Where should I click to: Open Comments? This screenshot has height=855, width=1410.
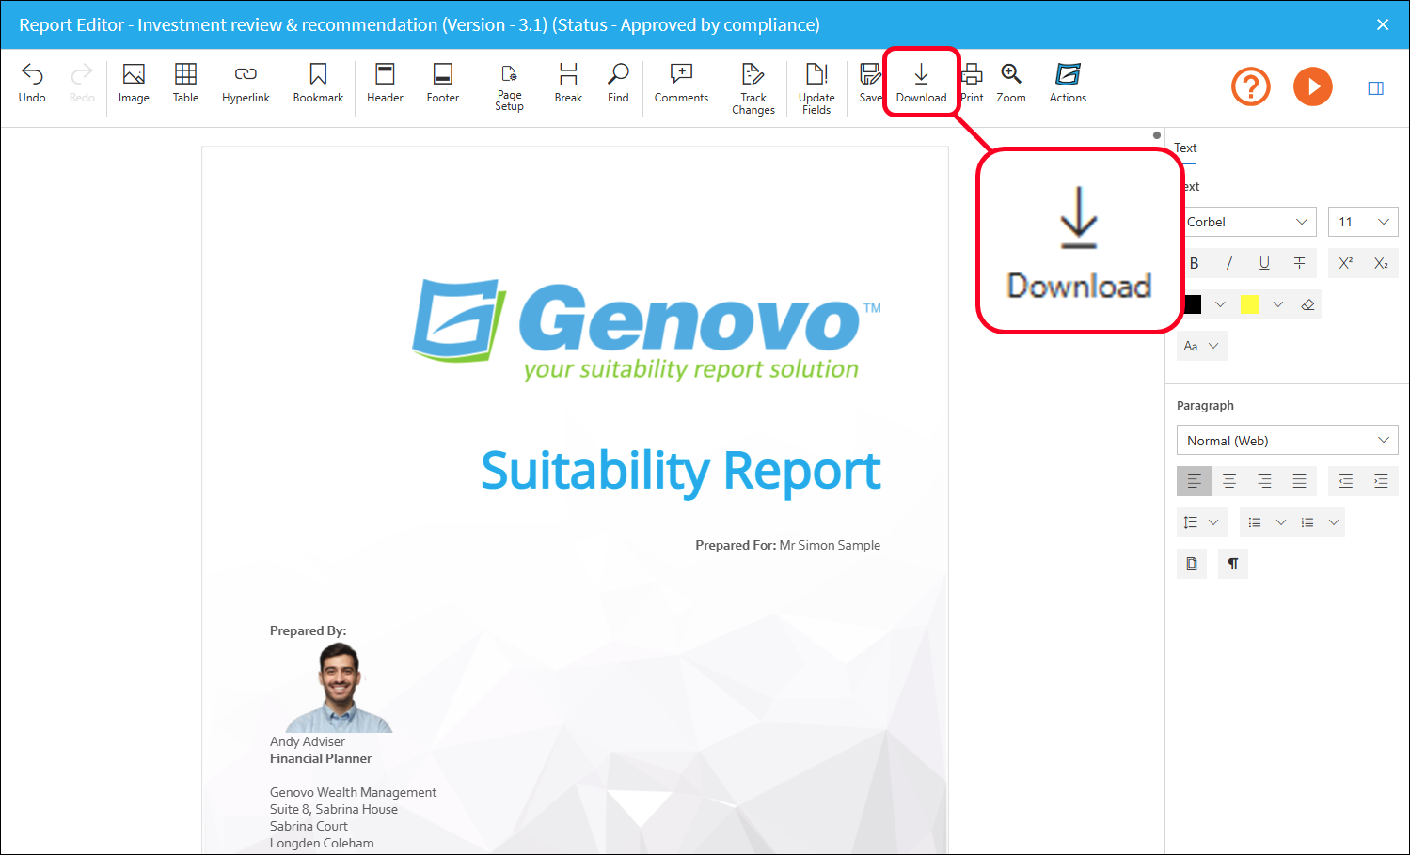tap(681, 84)
